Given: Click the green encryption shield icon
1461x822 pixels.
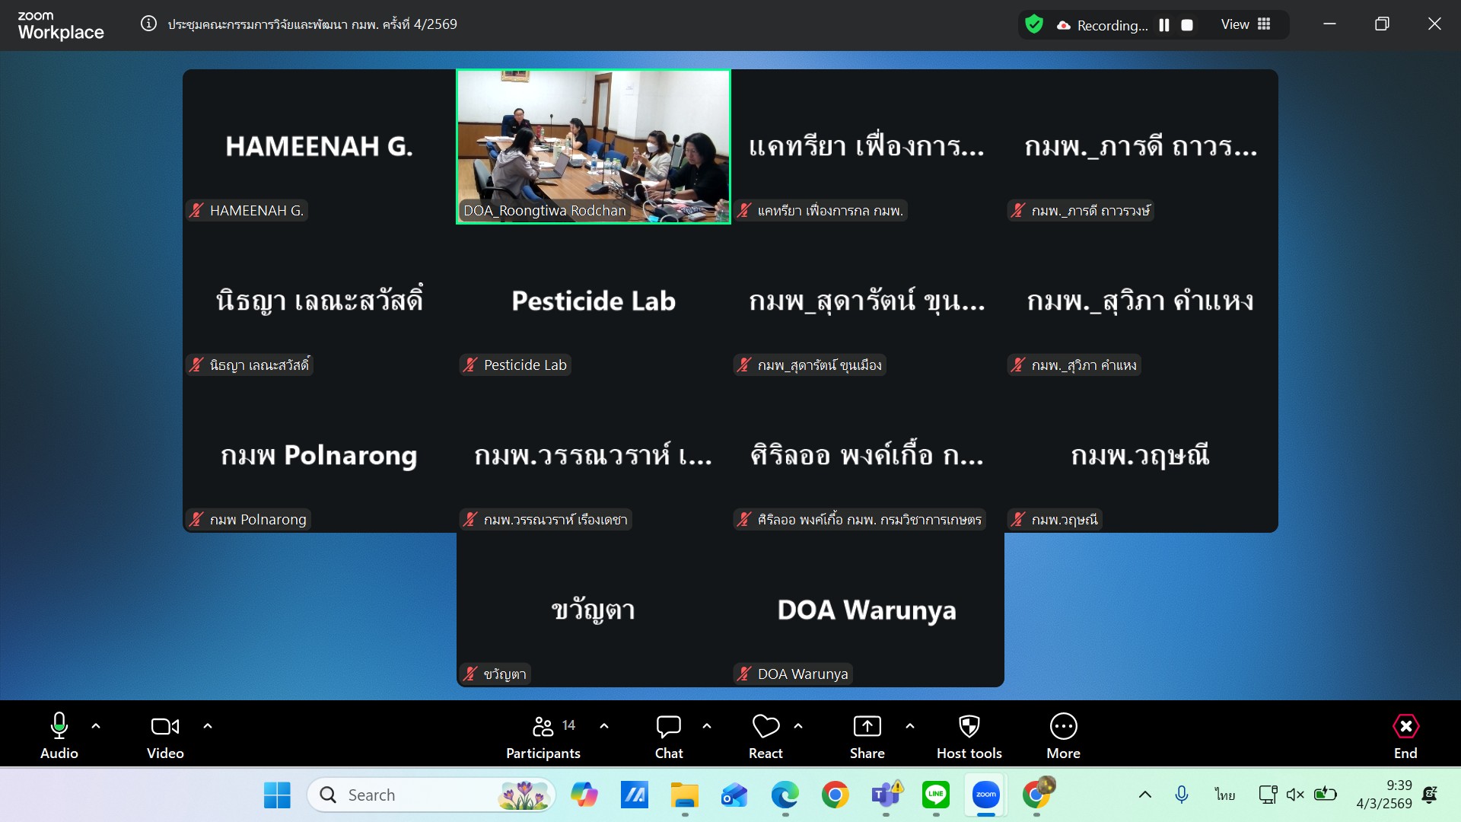Looking at the screenshot, I should [1033, 24].
